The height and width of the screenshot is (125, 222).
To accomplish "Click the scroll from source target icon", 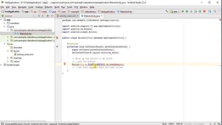I will pos(39,16).
